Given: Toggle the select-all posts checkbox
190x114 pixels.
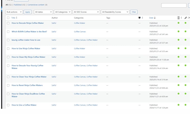Looking at the screenshot, I should [8, 18].
